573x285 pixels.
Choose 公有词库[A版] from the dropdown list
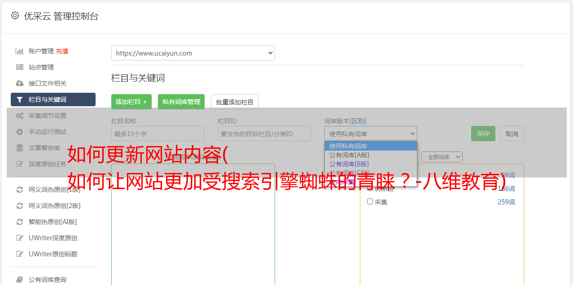coord(349,155)
